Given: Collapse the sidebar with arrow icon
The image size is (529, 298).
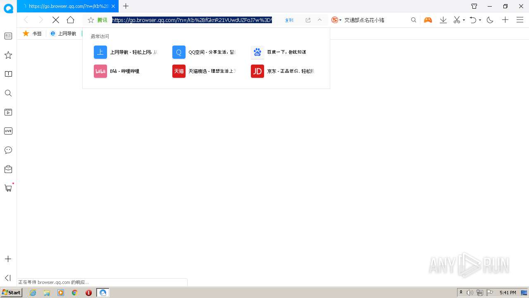Looking at the screenshot, I should pyautogui.click(x=8, y=278).
